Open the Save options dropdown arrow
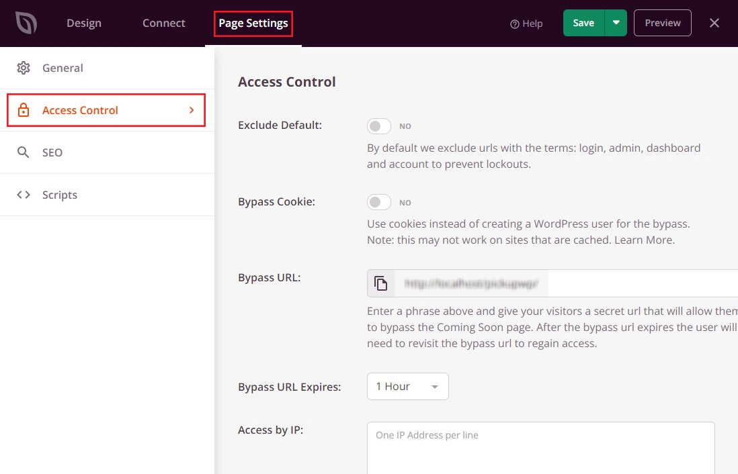Viewport: 738px width, 474px height. coord(616,23)
